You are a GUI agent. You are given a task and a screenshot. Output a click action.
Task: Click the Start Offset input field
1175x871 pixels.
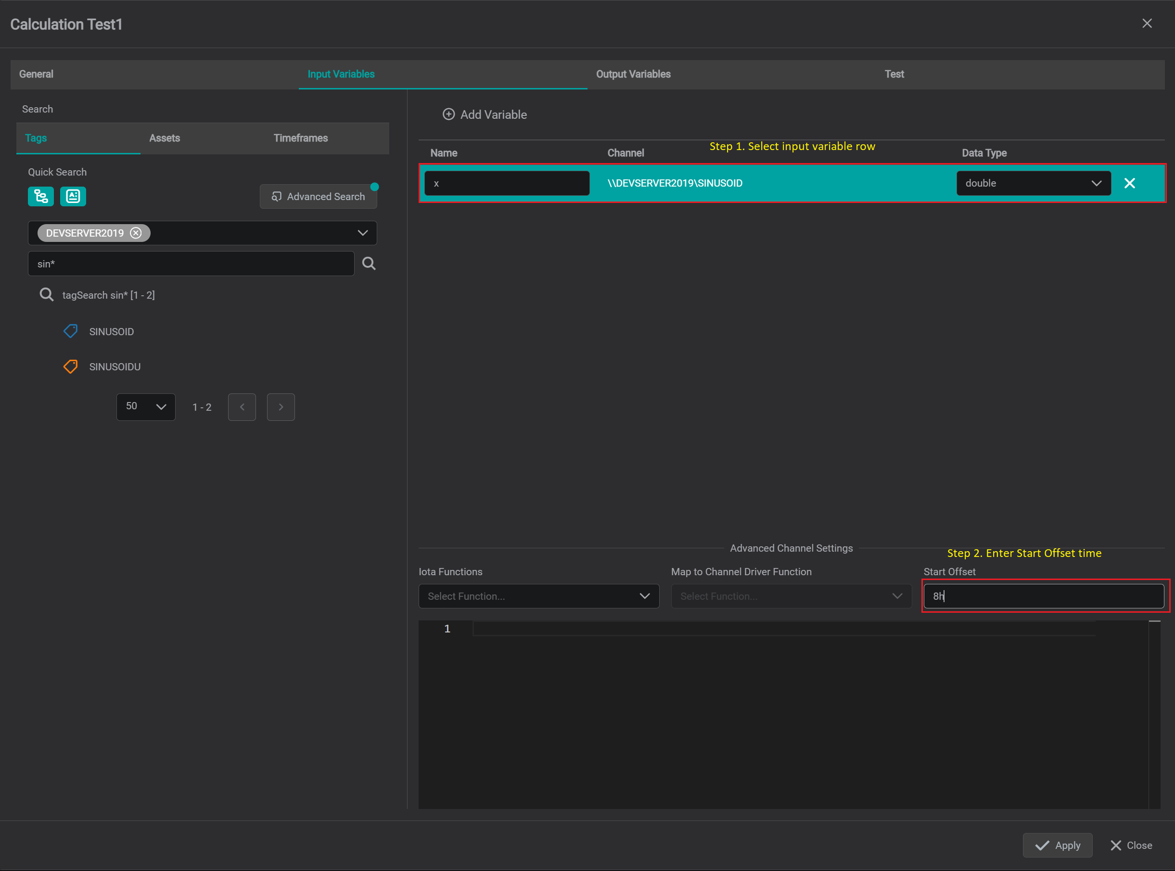point(1044,596)
